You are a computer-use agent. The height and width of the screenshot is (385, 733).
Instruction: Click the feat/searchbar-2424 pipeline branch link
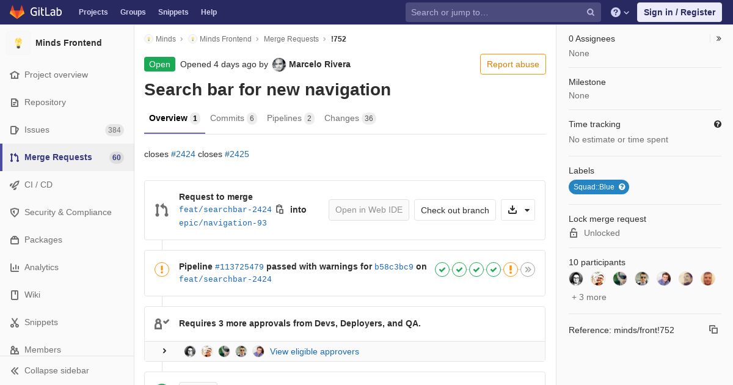coord(225,279)
